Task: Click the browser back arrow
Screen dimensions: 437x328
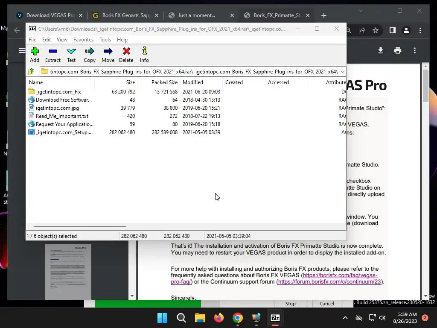Action: [17, 30]
